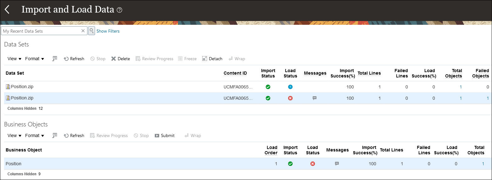Open the Business Objects Format menu

[35, 135]
